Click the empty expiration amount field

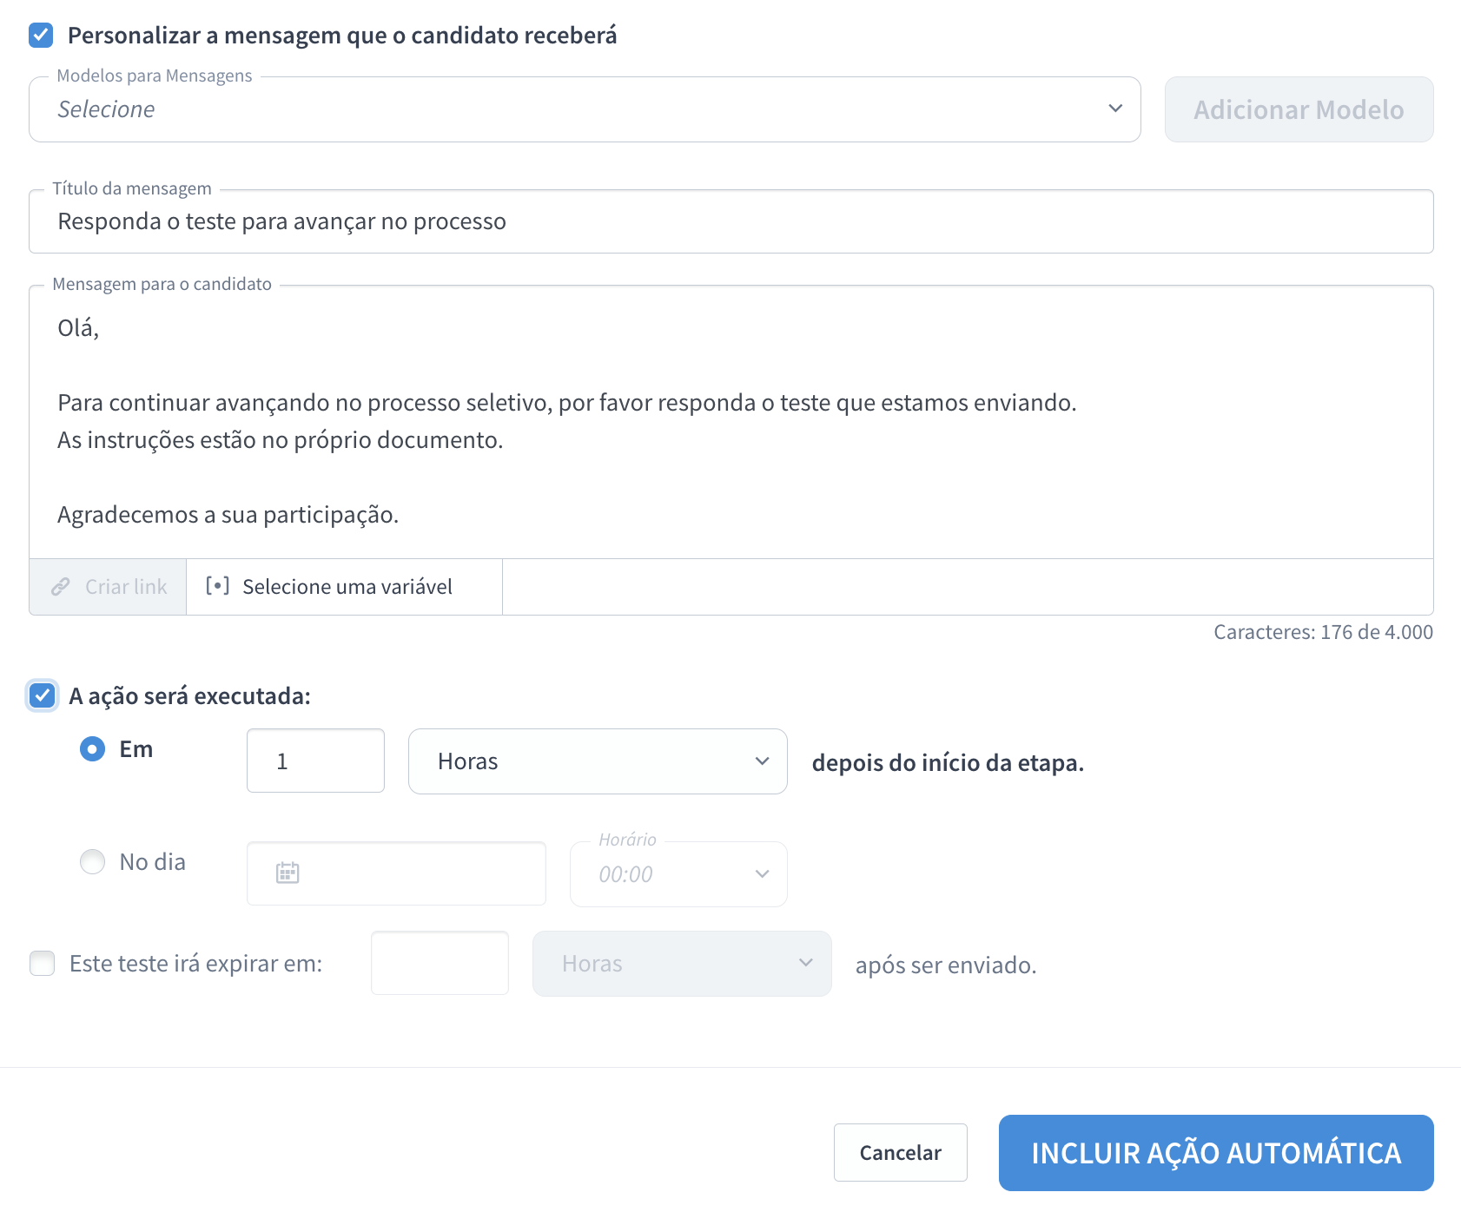tap(440, 964)
